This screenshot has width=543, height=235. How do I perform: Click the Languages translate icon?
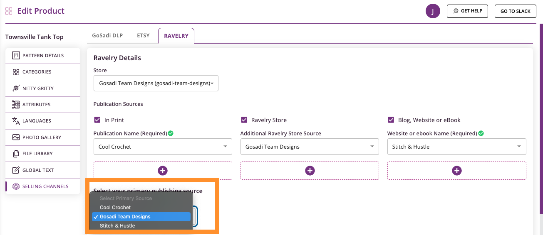(16, 121)
